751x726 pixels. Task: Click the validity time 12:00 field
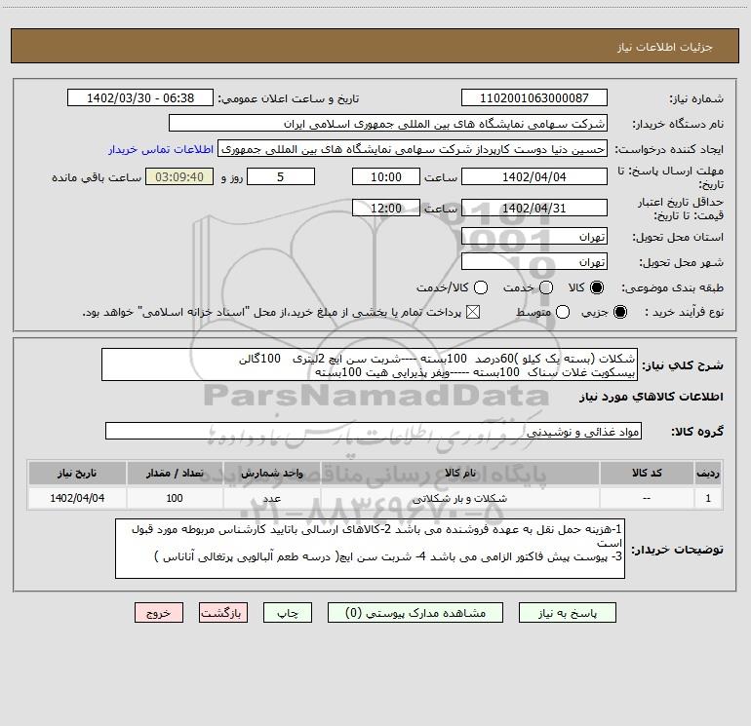tap(386, 208)
